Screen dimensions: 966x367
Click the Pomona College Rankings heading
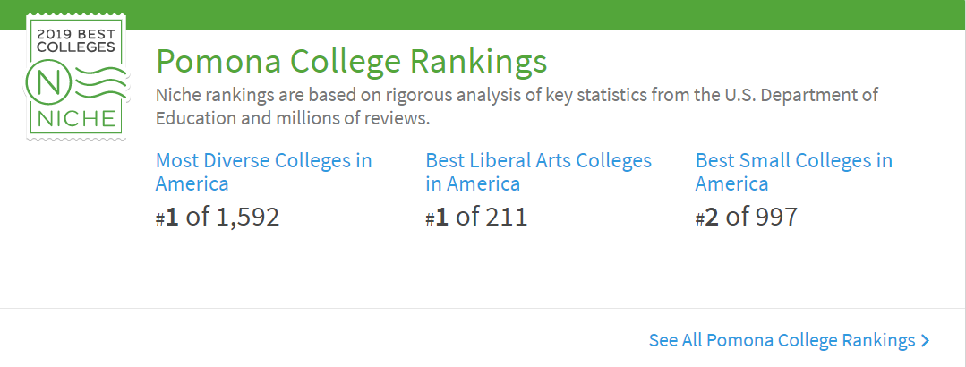coord(351,63)
